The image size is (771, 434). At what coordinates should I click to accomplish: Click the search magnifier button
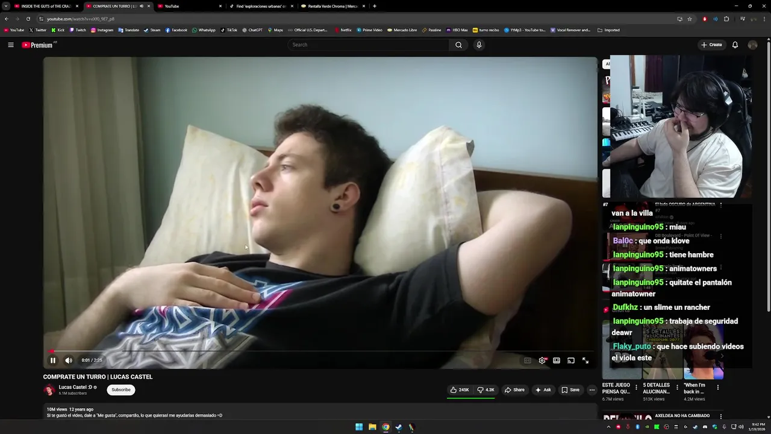point(458,45)
